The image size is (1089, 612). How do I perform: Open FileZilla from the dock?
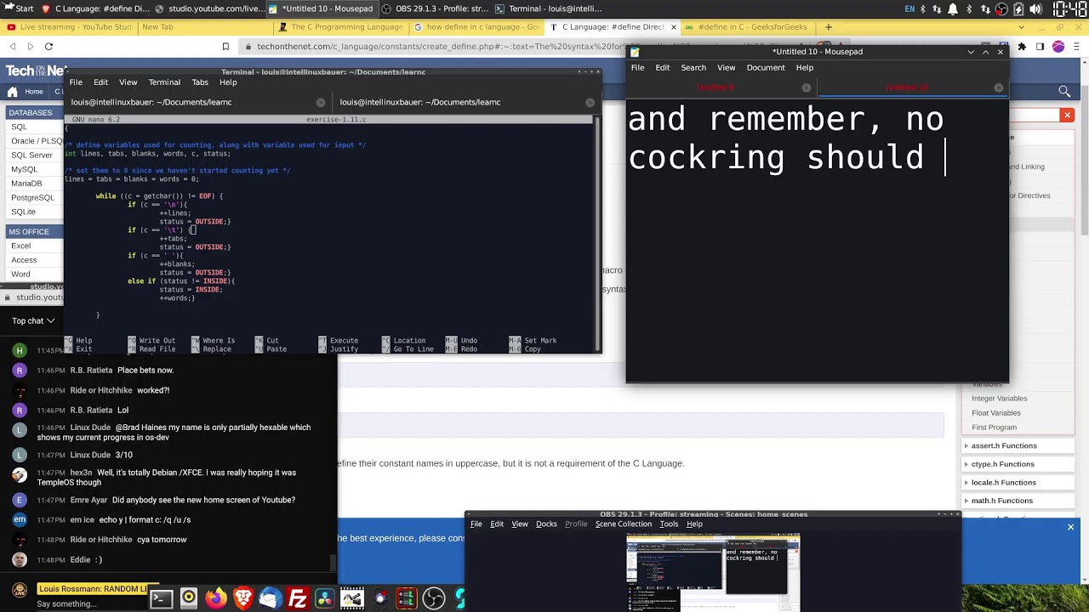pos(297,598)
